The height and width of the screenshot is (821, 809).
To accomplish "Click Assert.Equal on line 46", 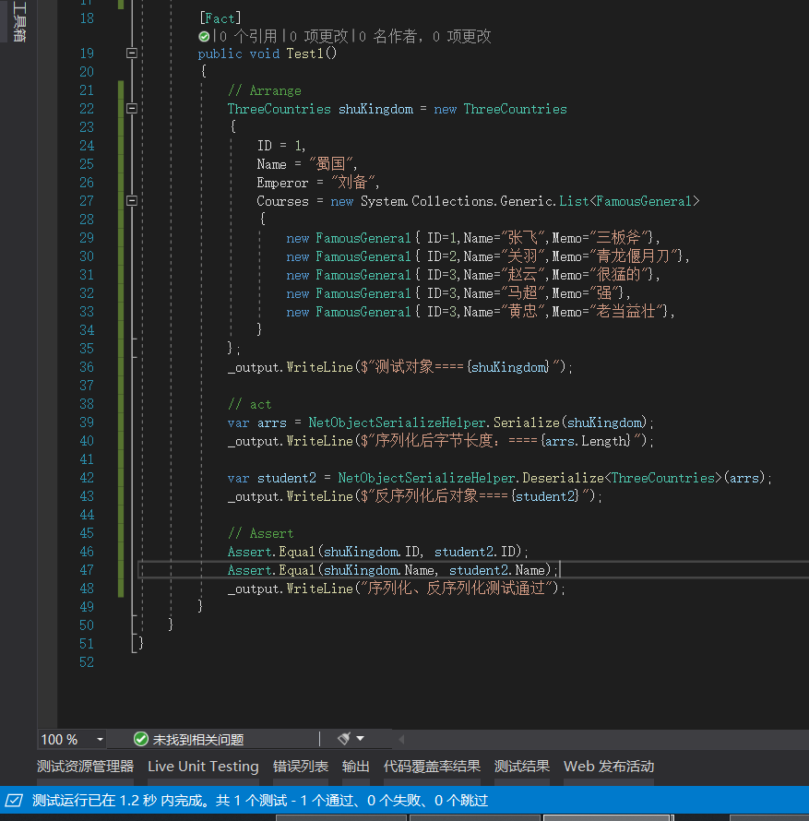I will 271,552.
